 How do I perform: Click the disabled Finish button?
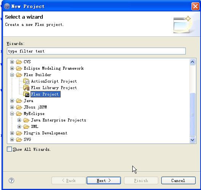[x=141, y=180]
